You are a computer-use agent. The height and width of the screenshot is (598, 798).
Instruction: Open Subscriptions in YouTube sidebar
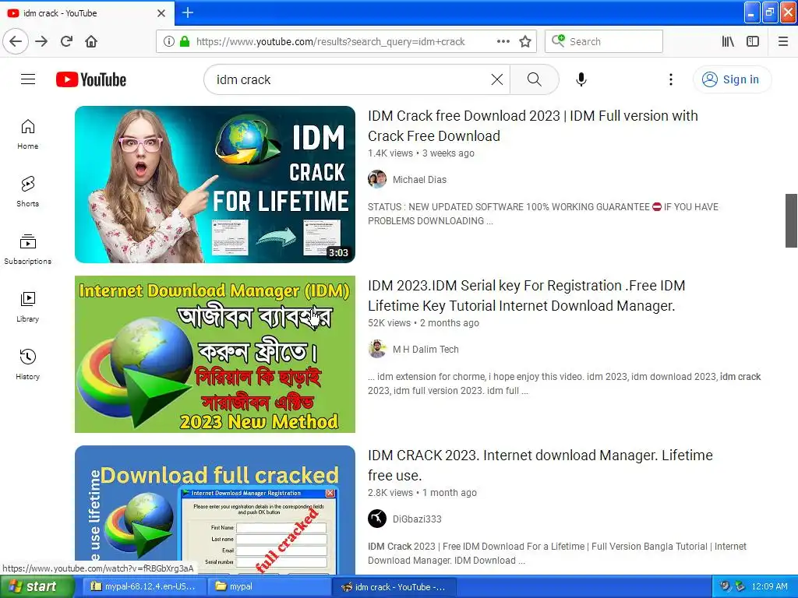(27, 249)
